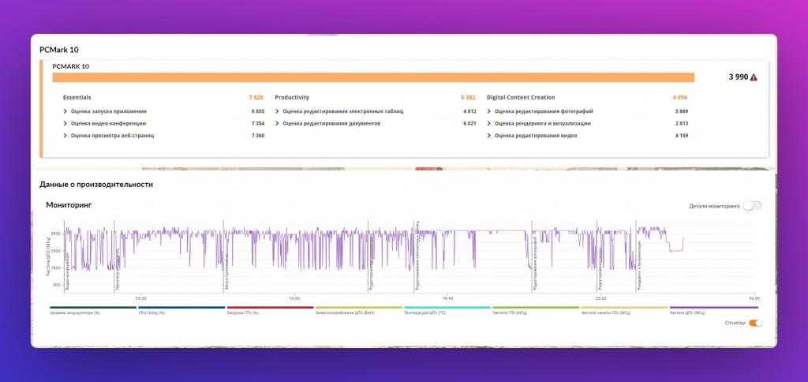Viewport: 808px width, 382px height.
Task: Toggle Частота памяти ГП/ (МГц) legend series
Action: click(625, 310)
